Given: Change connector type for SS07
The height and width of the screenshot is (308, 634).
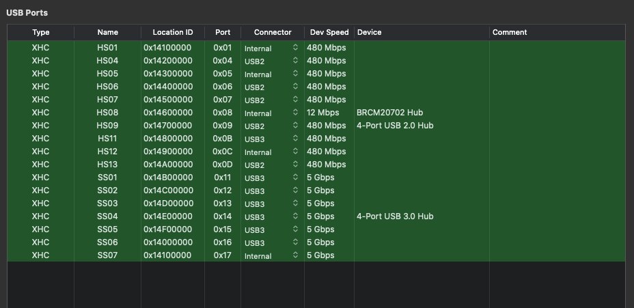Looking at the screenshot, I should tap(271, 255).
